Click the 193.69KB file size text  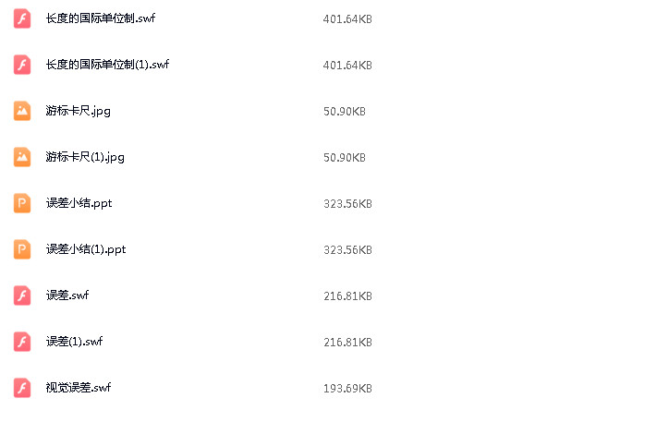347,389
